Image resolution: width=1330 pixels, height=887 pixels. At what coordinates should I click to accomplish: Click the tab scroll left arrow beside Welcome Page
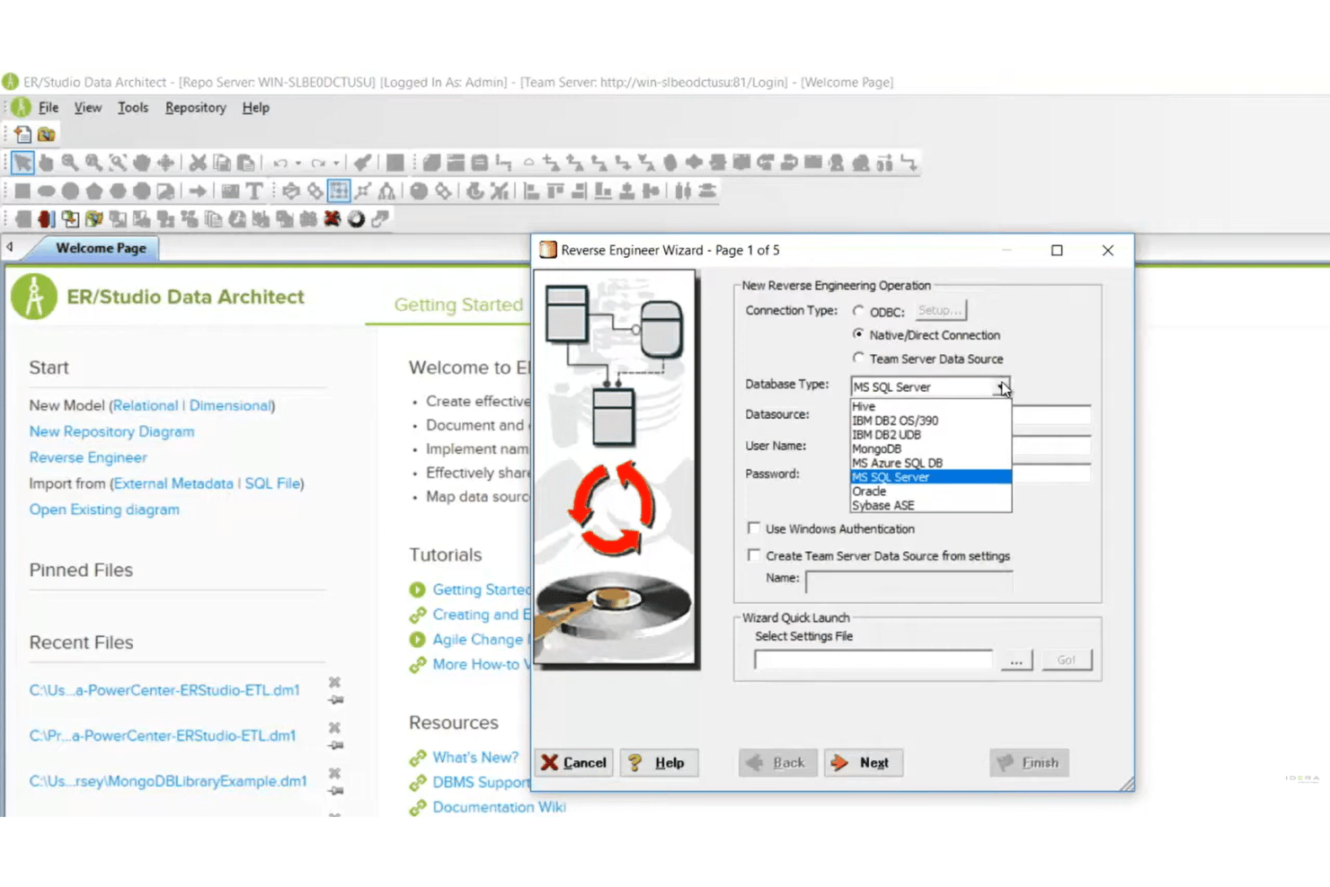10,247
